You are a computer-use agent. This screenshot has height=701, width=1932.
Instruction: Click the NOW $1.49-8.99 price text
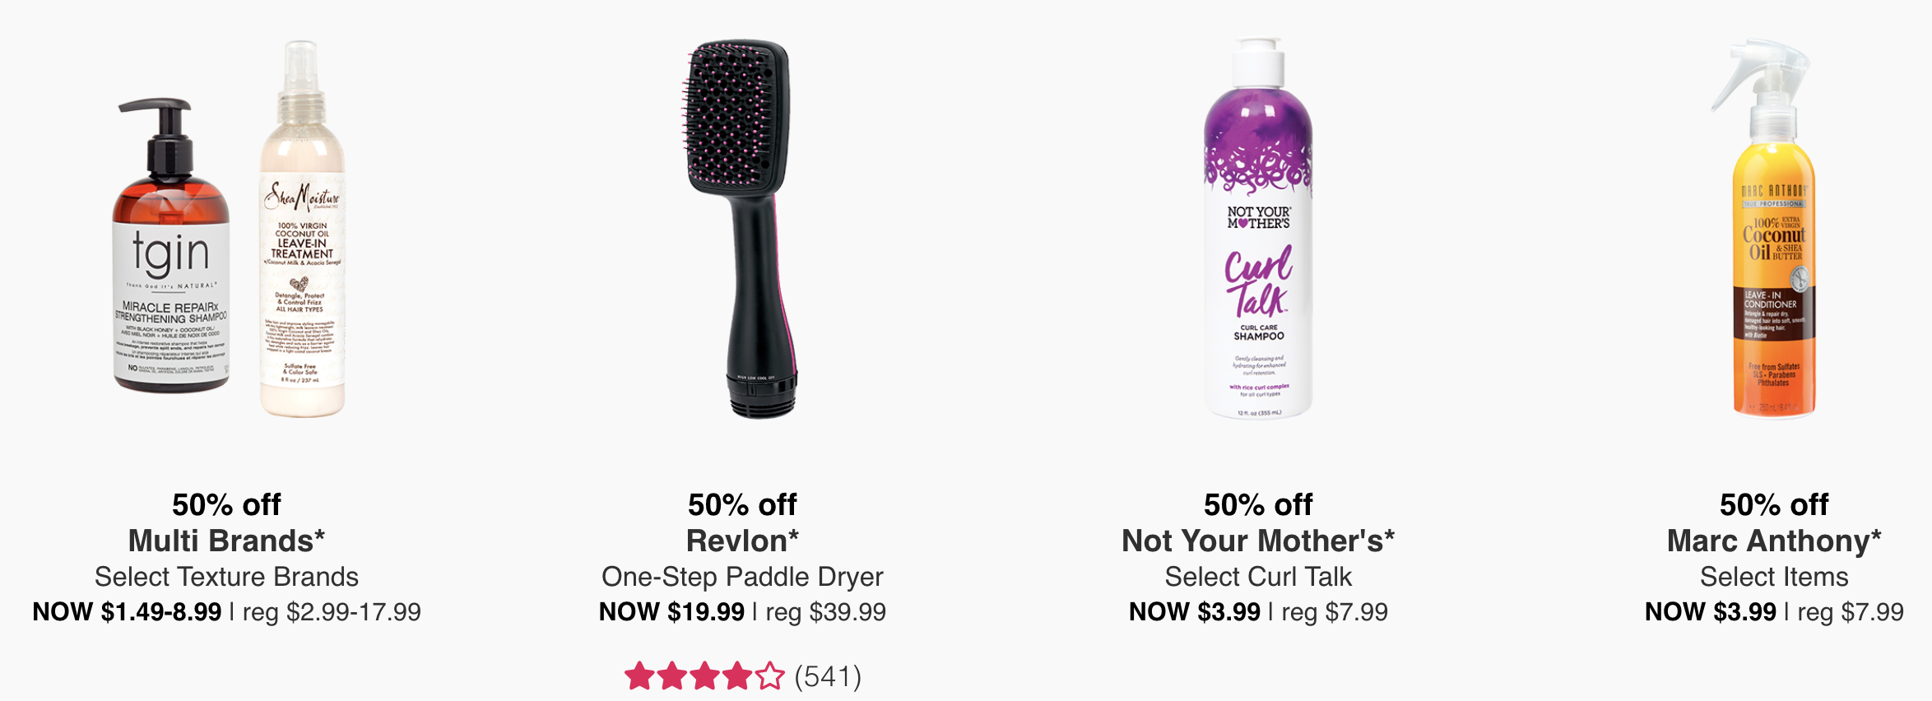(x=127, y=612)
